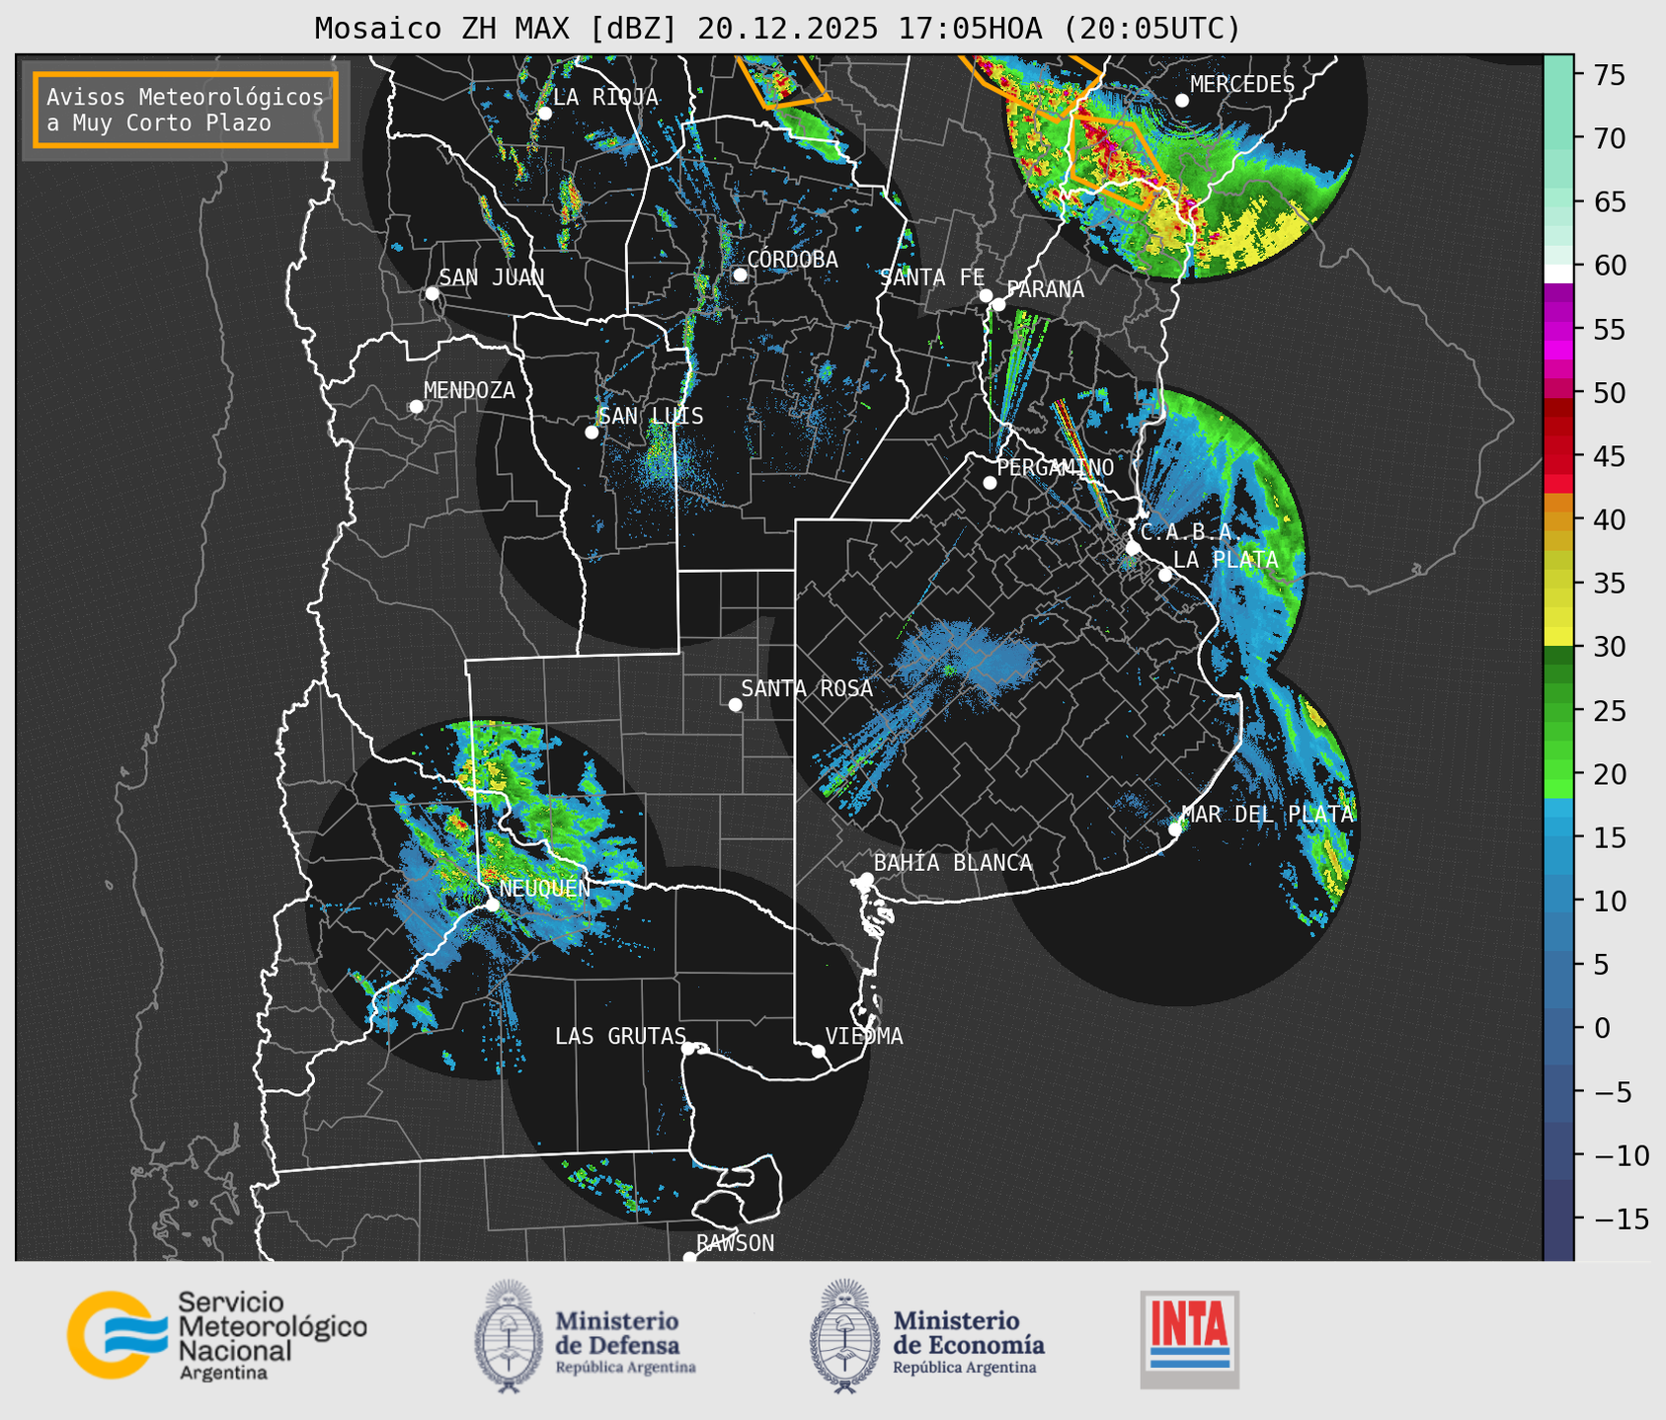
Task: Click the Ministerio de Economía crest logo
Action: tap(844, 1336)
